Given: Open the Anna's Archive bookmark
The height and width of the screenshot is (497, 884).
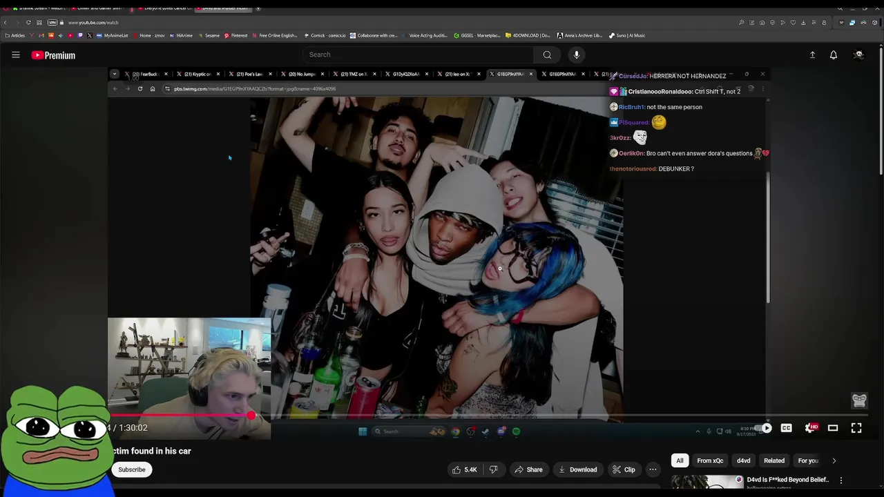Looking at the screenshot, I should [x=579, y=35].
